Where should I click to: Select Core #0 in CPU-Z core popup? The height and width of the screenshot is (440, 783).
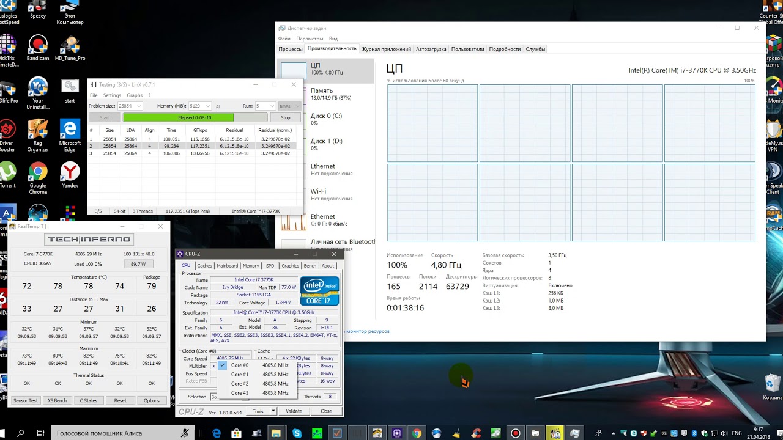(256, 365)
